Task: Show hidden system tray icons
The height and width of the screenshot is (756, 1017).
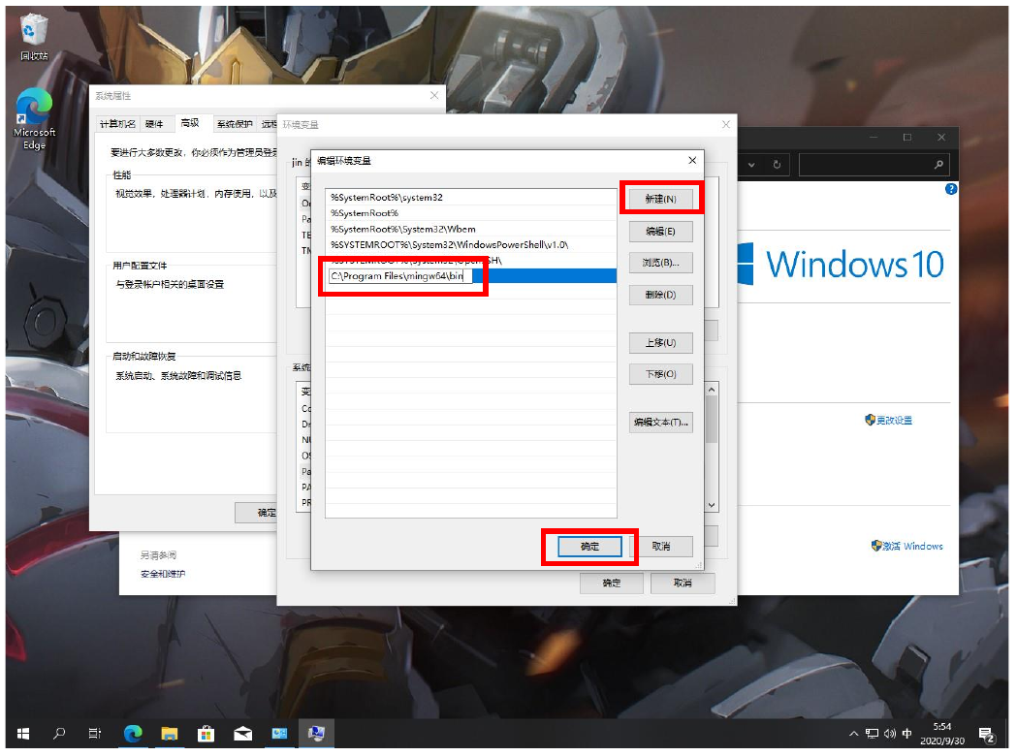Action: (853, 734)
